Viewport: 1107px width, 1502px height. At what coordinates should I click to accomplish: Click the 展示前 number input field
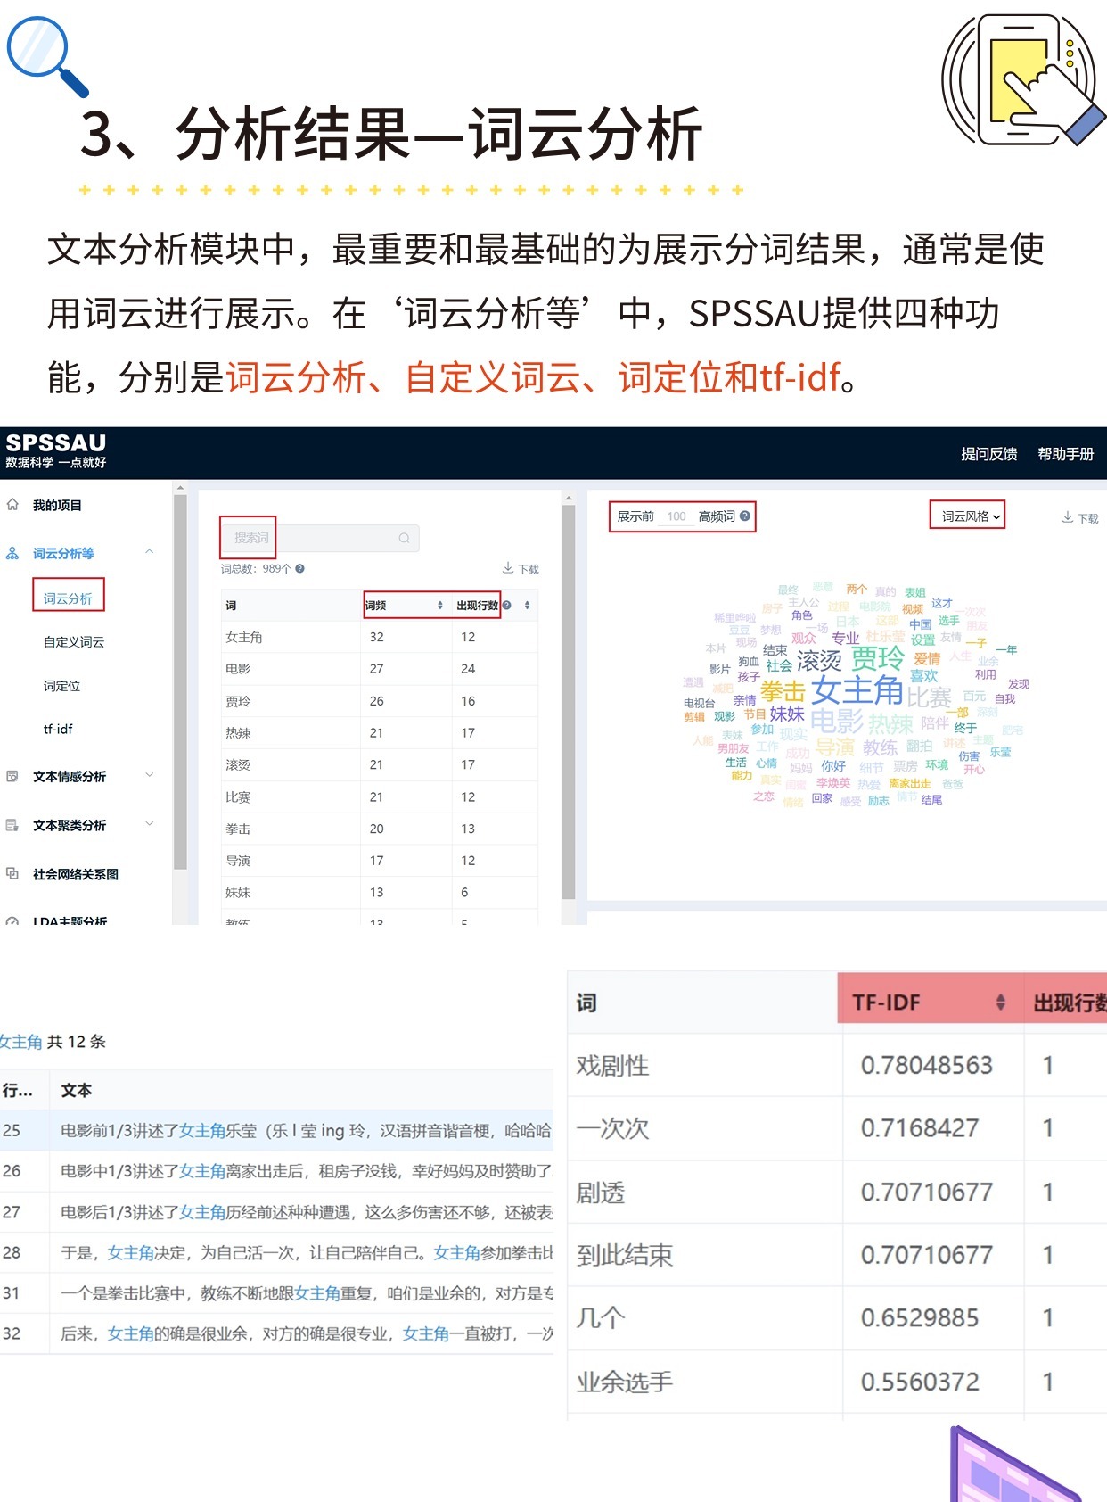(676, 516)
